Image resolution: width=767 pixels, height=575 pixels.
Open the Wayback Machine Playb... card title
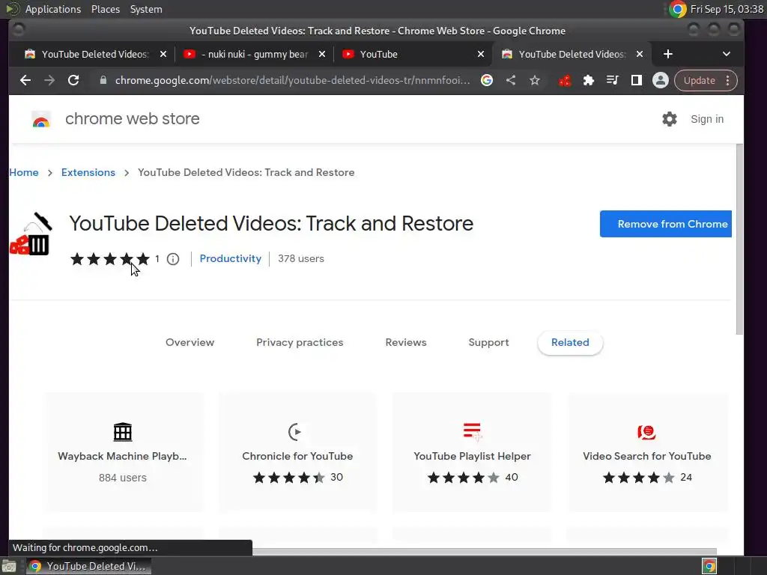click(x=122, y=456)
